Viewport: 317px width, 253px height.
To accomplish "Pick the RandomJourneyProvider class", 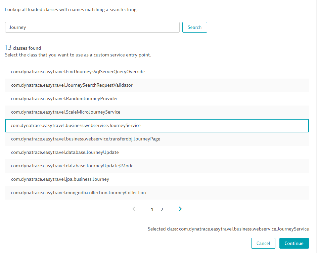I will tap(64, 98).
